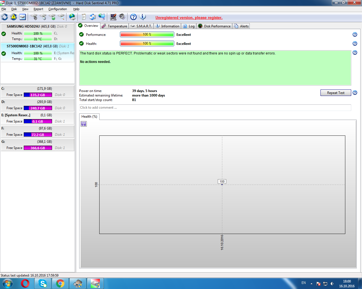Click the blue info bubble toolbar icon

point(143,17)
